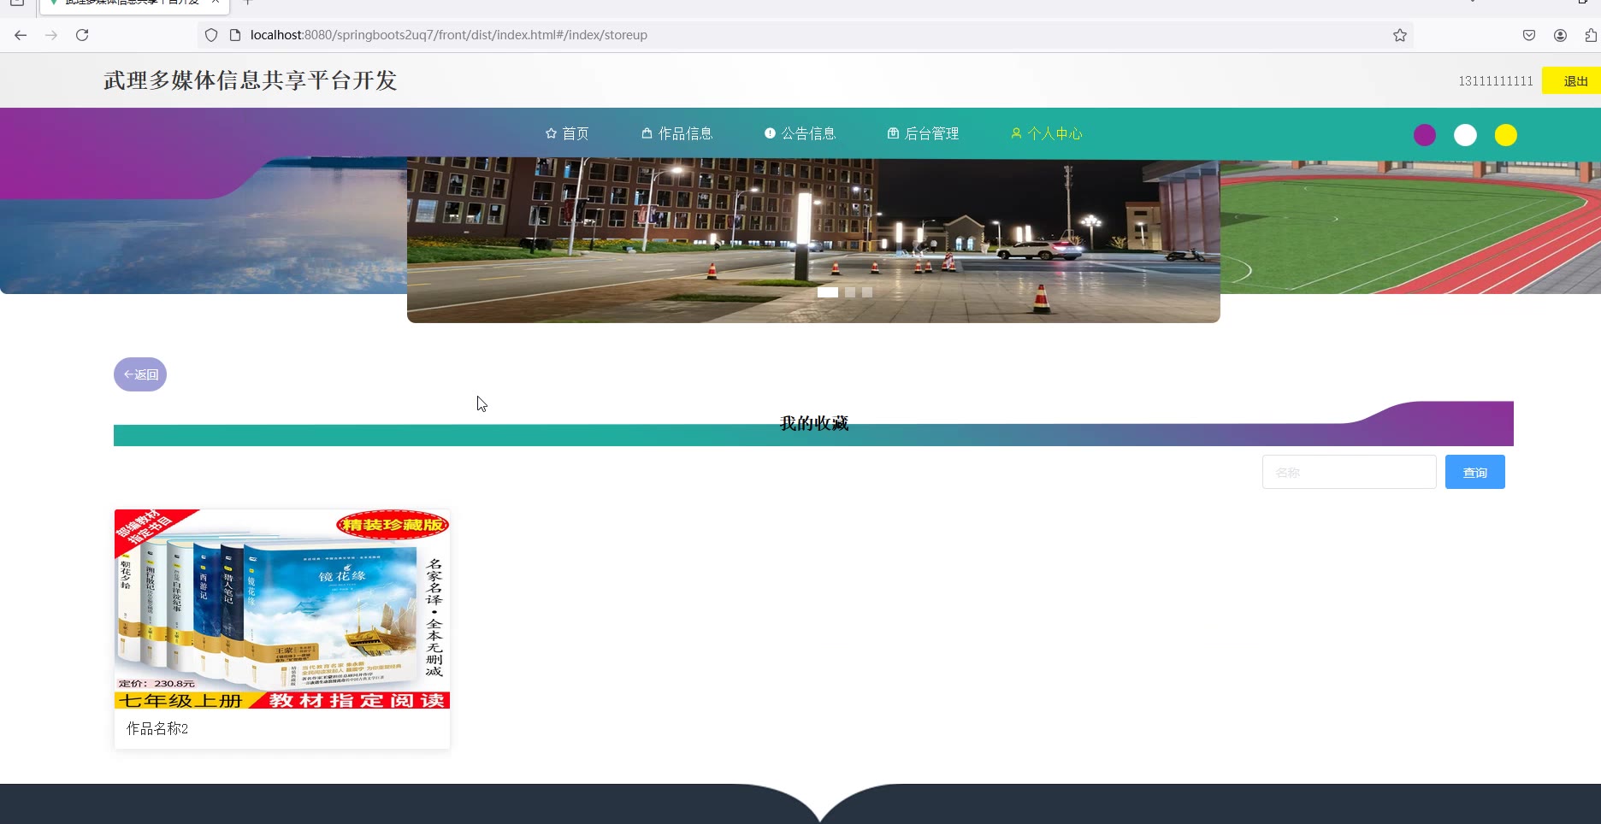Open the 后台管理 menu item
Viewport: 1601px width, 824px height.
pyautogui.click(x=923, y=133)
